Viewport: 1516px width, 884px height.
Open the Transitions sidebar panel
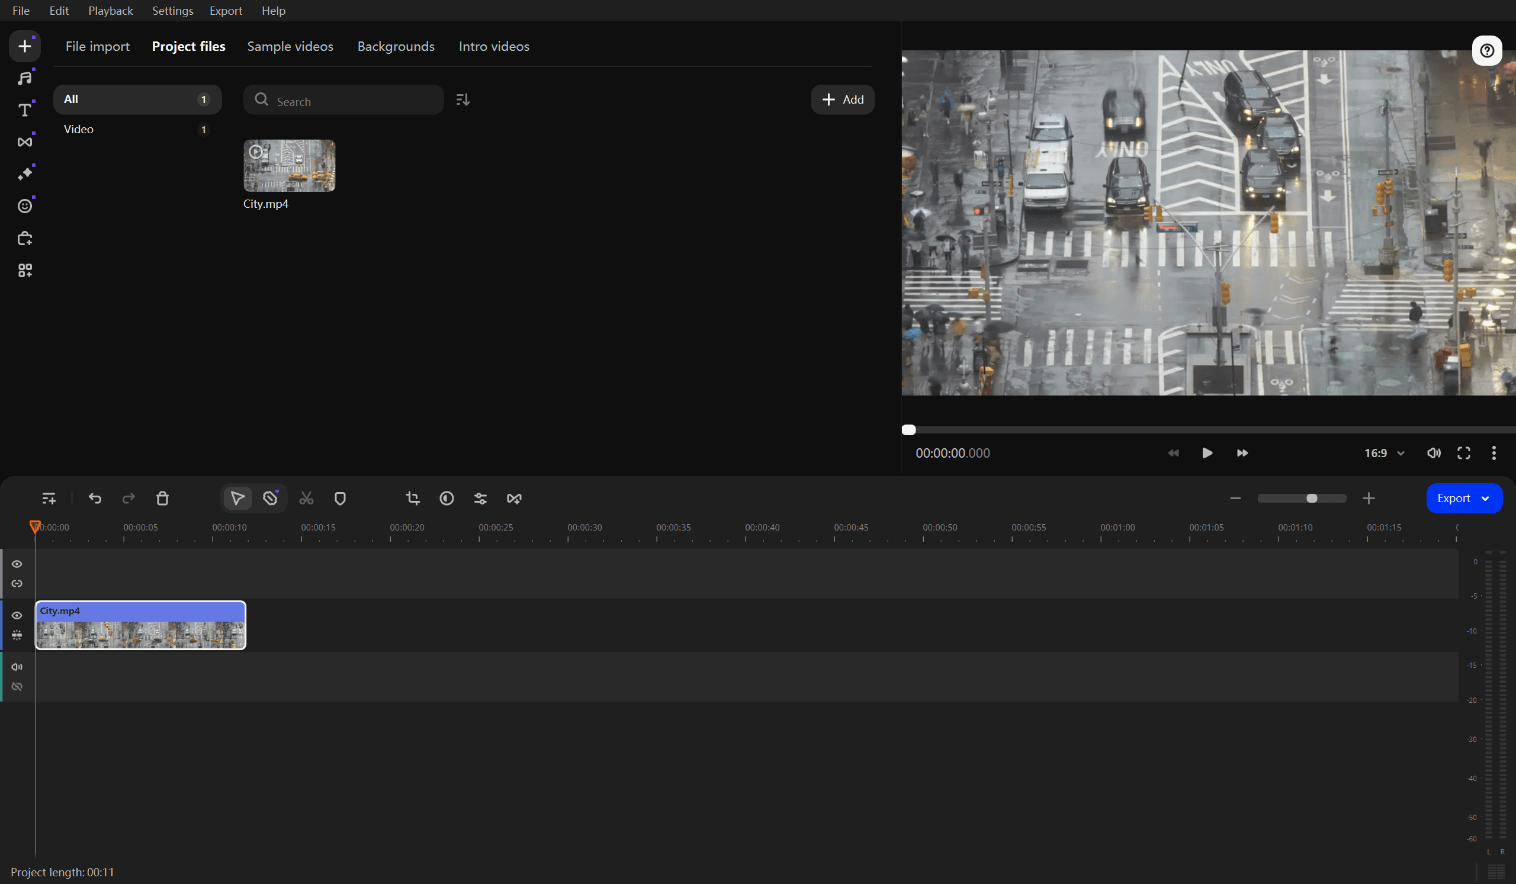click(x=25, y=142)
